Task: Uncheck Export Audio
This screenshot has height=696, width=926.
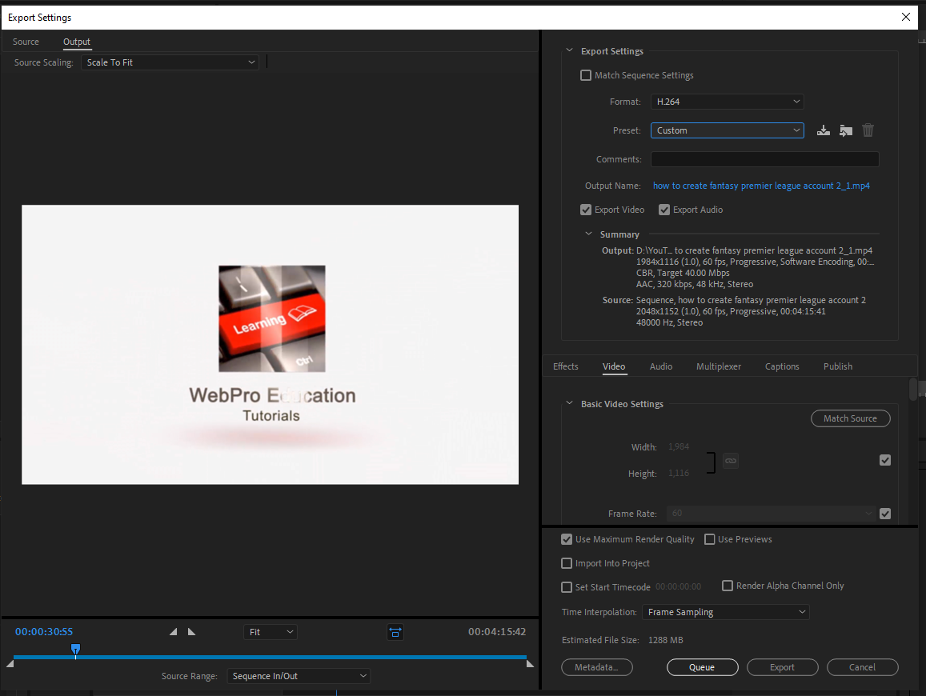Action: [x=664, y=210]
